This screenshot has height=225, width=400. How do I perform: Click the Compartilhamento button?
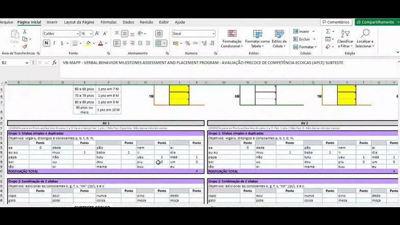coord(377,22)
